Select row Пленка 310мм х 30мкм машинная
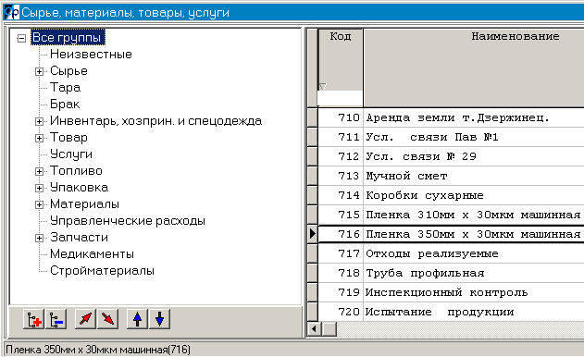Screen dimensions: 584x357 (x=474, y=215)
